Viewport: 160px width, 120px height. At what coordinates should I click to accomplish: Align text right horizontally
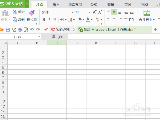click(x=120, y=20)
